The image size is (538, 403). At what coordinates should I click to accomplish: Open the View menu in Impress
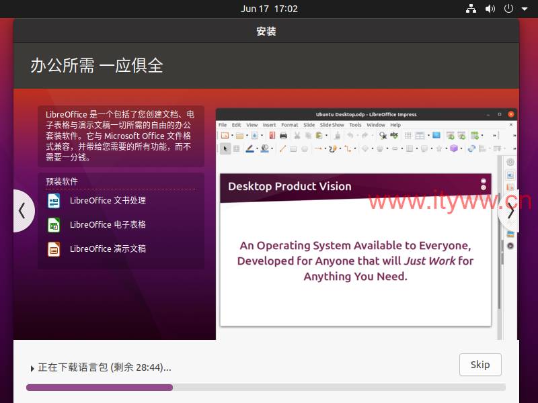[252, 125]
